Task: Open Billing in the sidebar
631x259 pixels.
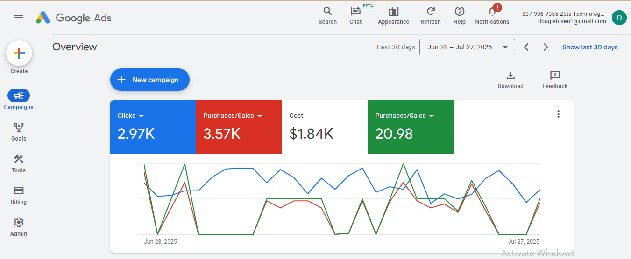Action: (19, 195)
